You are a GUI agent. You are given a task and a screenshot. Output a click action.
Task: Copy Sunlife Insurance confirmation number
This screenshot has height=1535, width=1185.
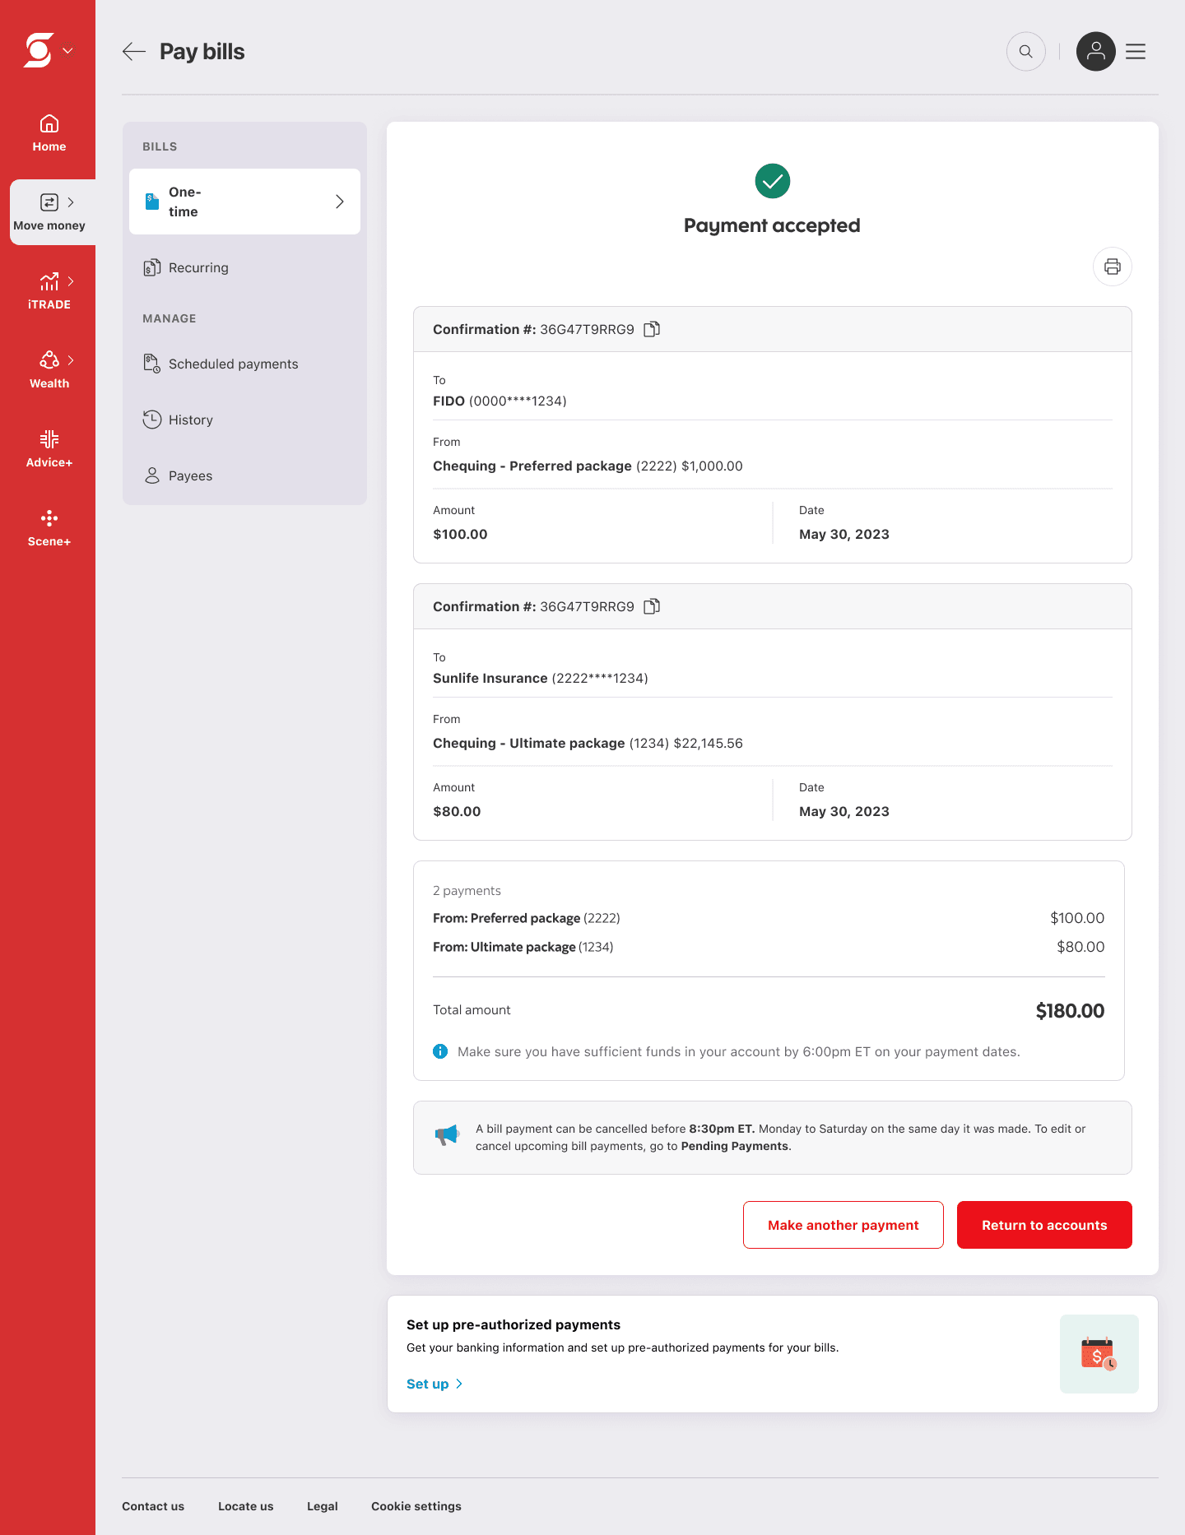pos(652,606)
